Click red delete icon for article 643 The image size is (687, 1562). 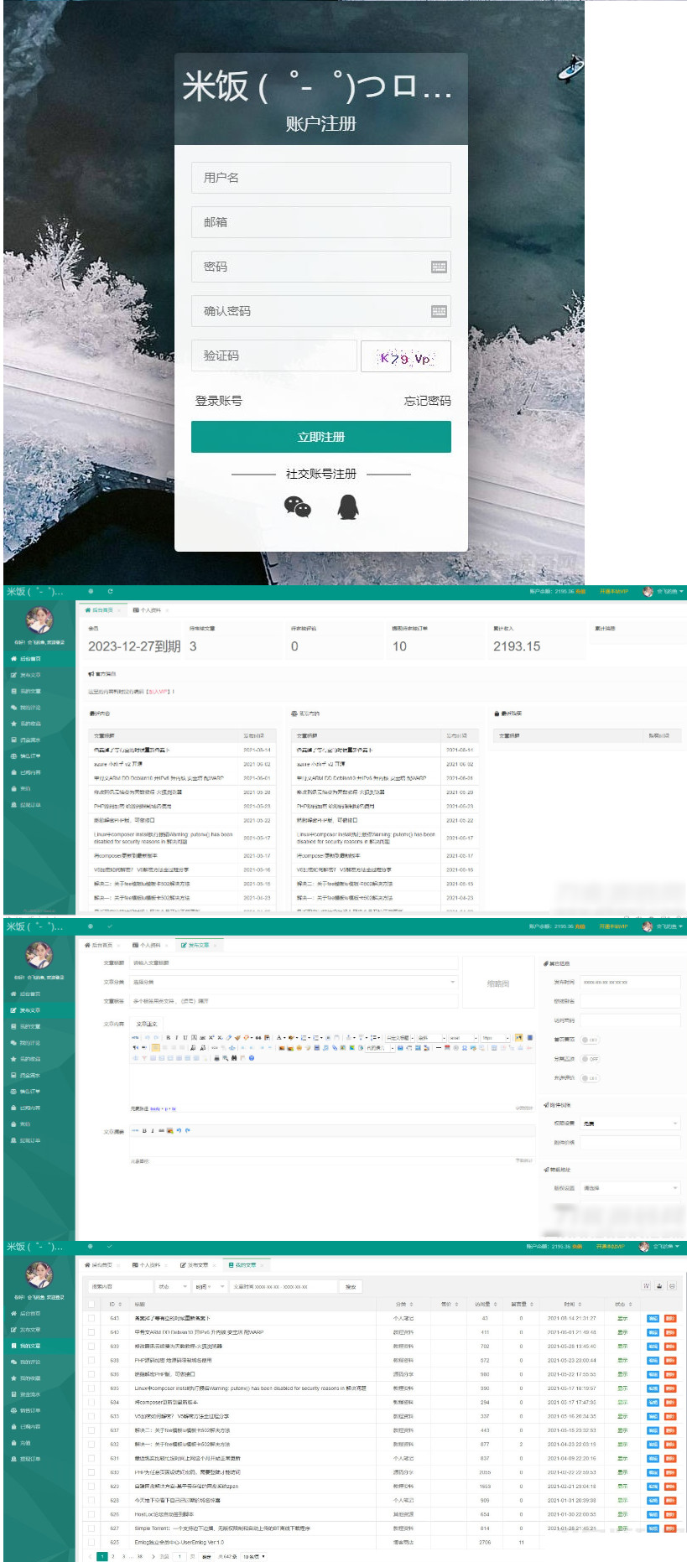(670, 1318)
